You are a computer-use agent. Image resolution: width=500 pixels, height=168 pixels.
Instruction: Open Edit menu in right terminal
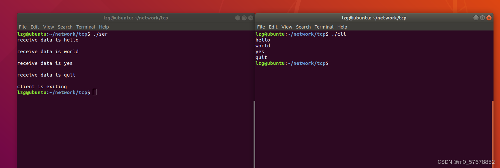tap(273, 27)
